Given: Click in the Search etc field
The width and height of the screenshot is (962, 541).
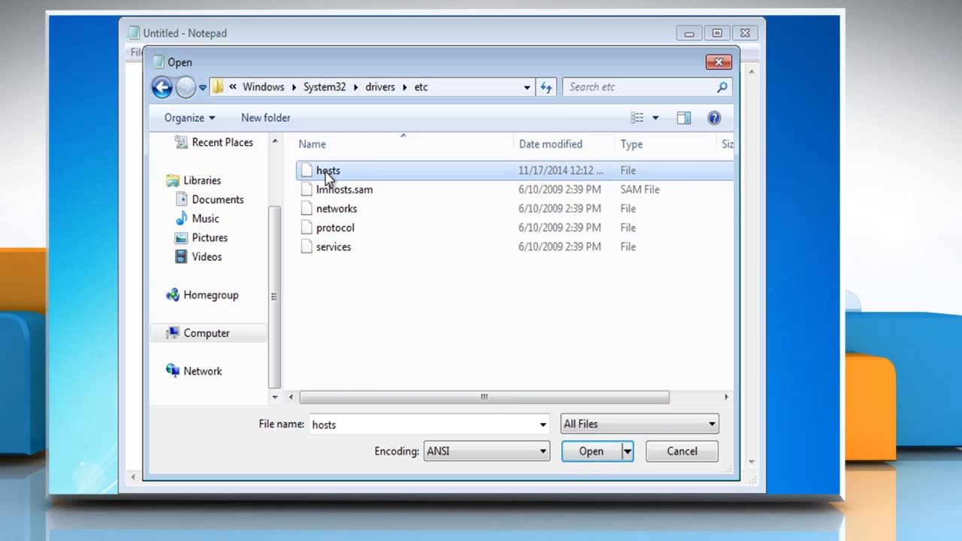Looking at the screenshot, I should [x=638, y=87].
